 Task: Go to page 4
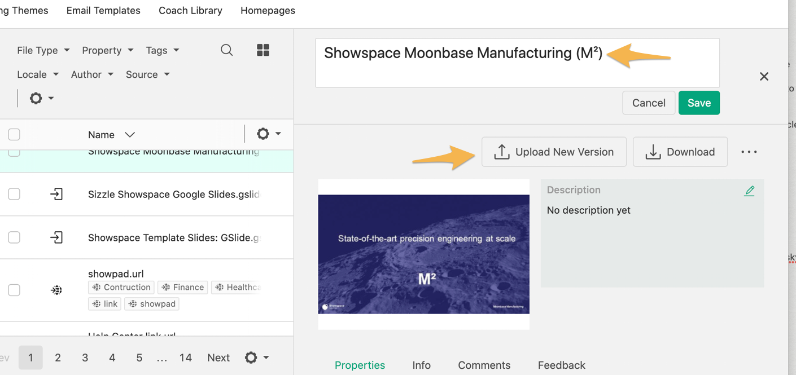(112, 358)
